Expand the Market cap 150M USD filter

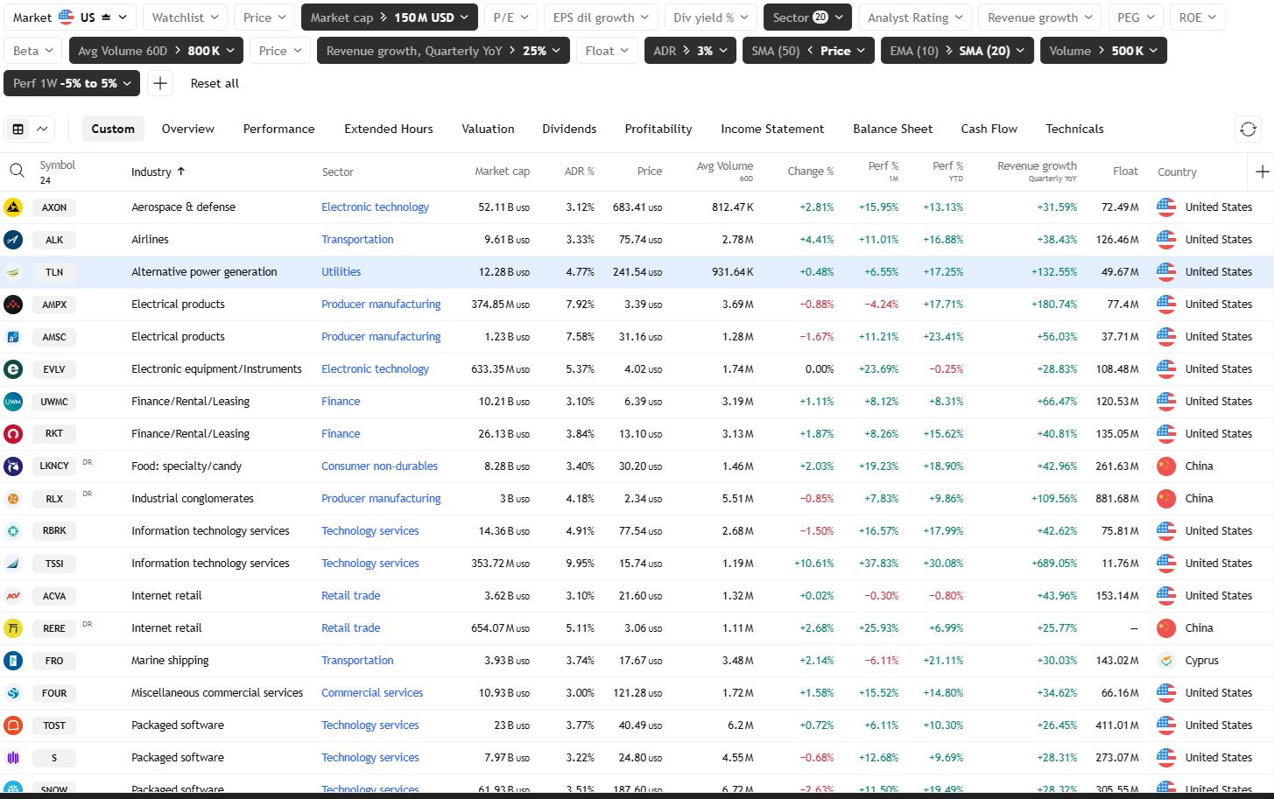(389, 18)
